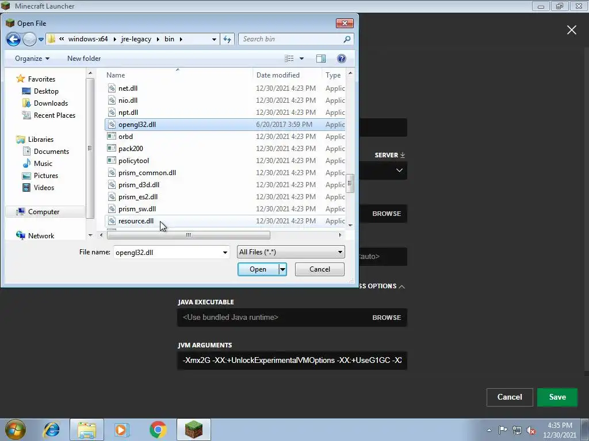Create a New folder

84,59
